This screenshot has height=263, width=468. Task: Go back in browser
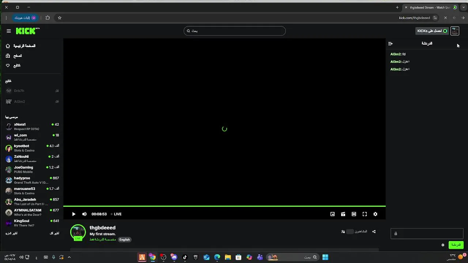(x=463, y=18)
